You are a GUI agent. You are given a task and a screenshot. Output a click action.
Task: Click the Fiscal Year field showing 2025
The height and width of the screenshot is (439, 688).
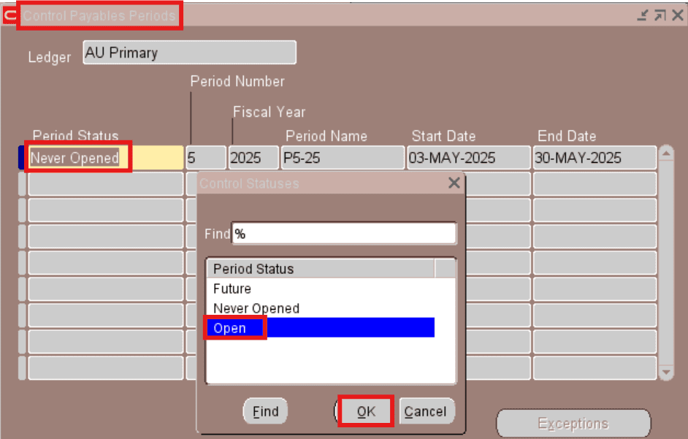pyautogui.click(x=253, y=158)
